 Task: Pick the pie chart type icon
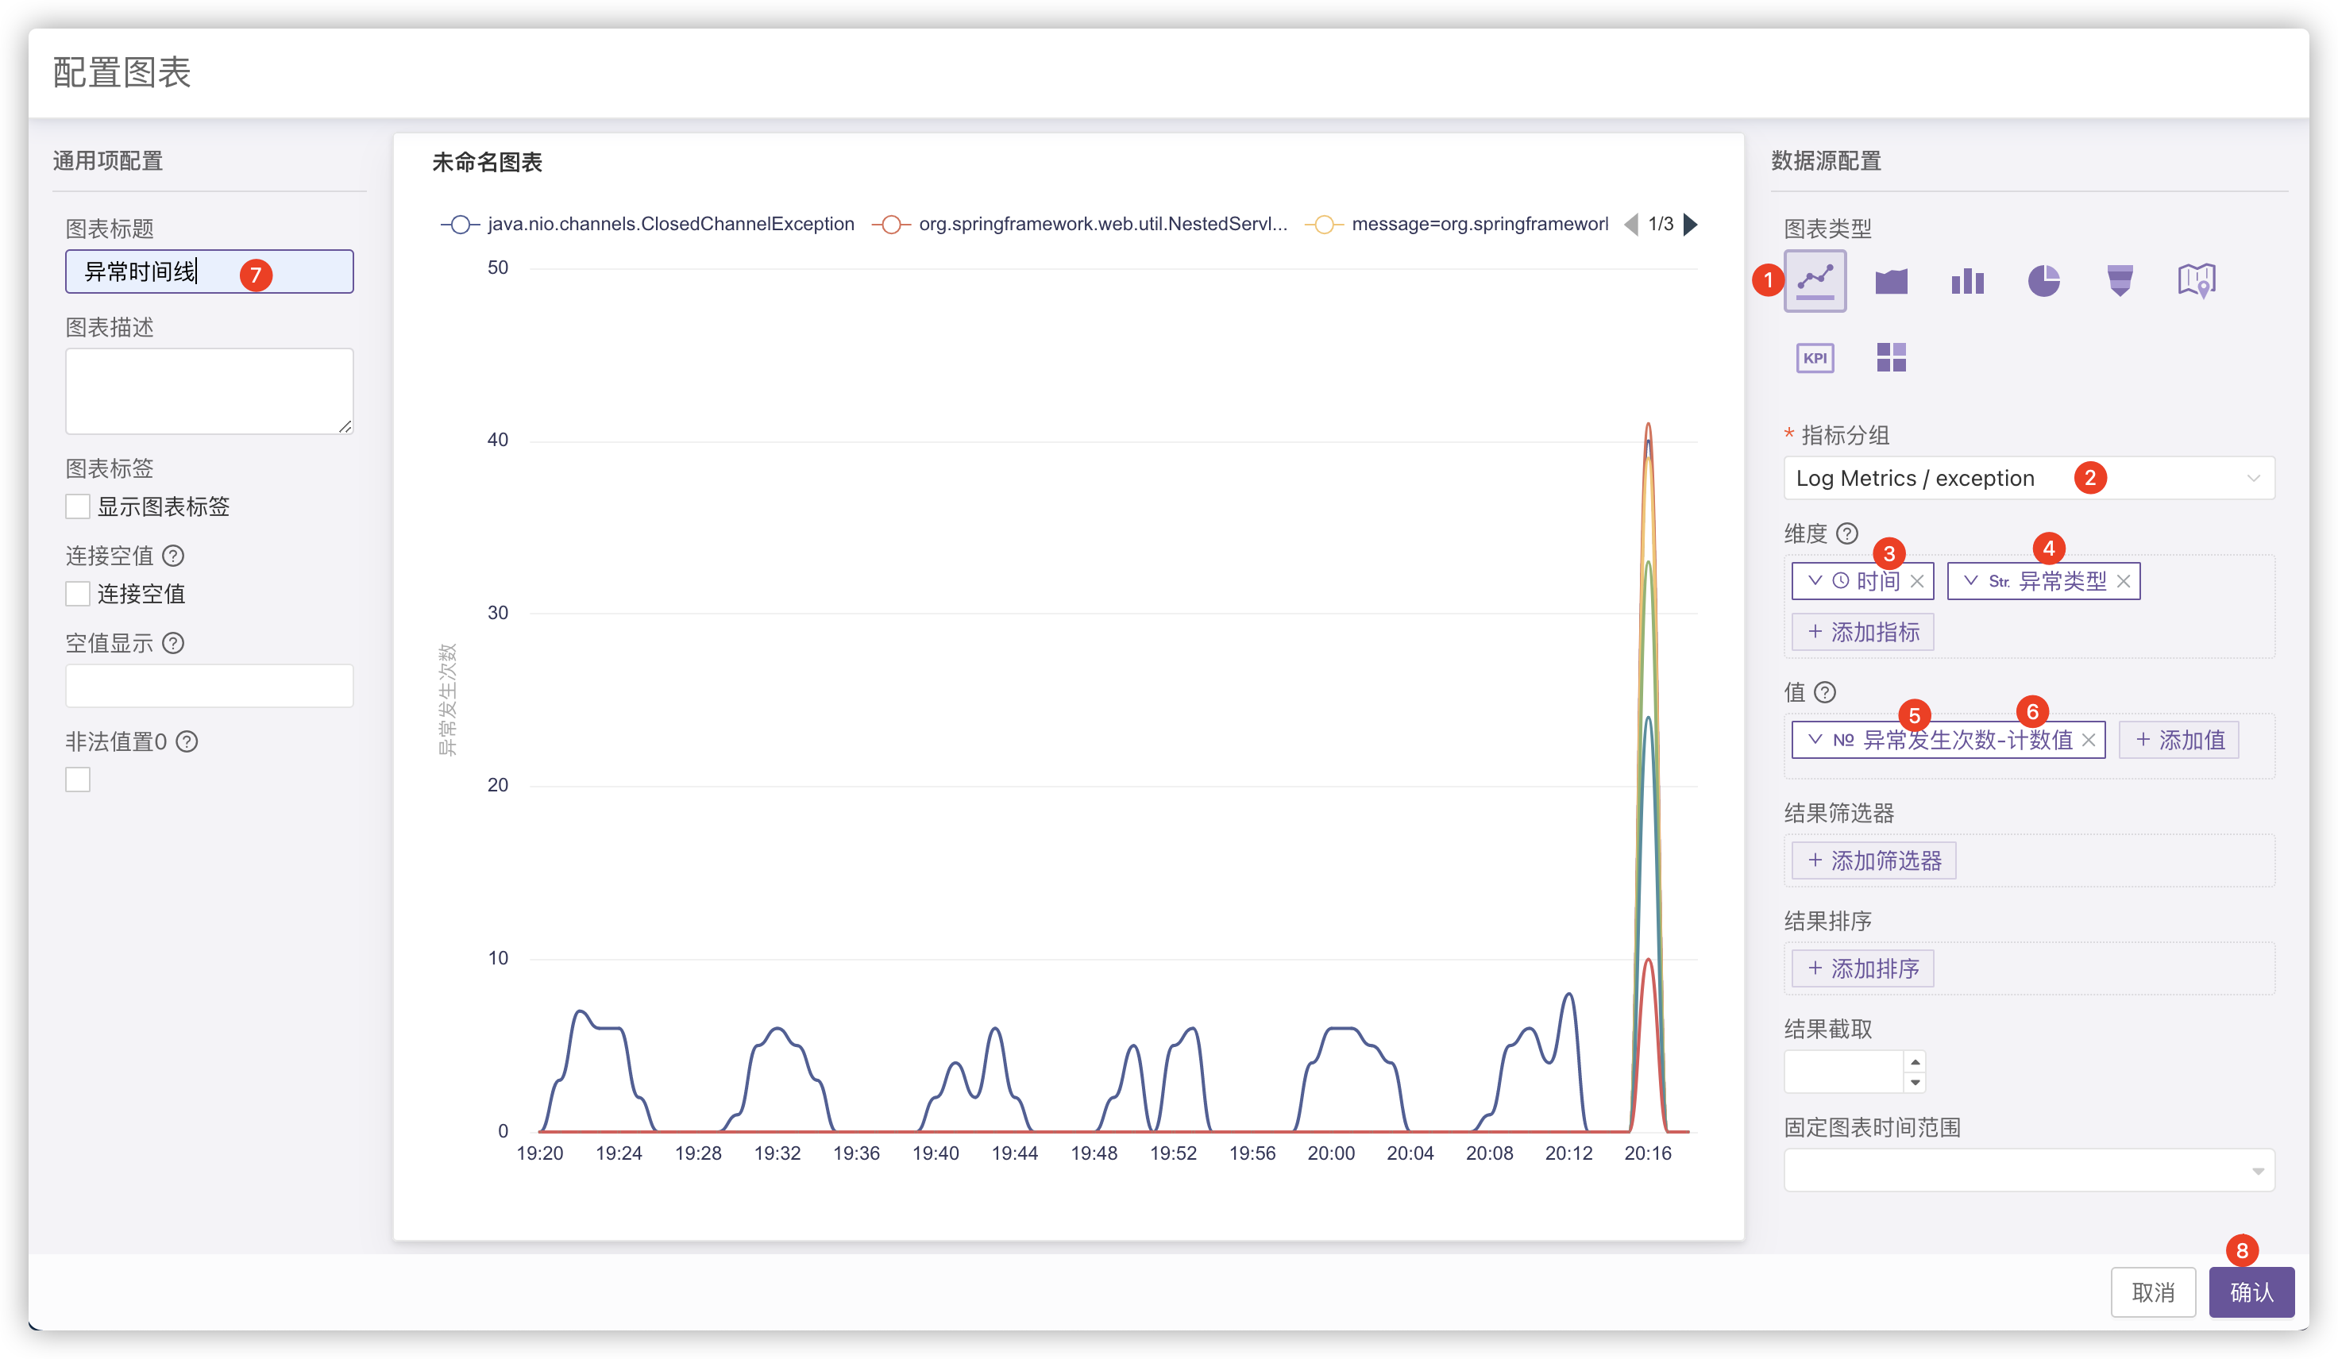2043,280
